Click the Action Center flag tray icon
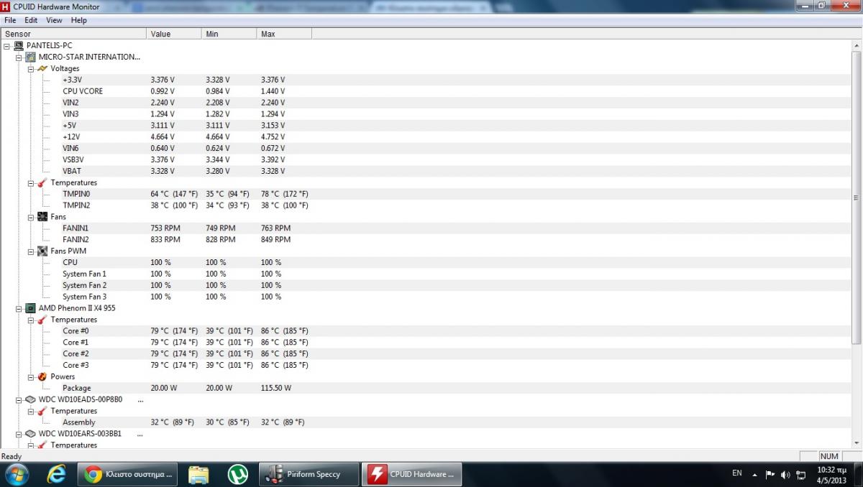 click(x=770, y=475)
